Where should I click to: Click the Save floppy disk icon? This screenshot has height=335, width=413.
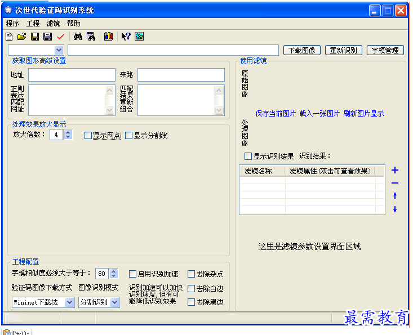click(35, 37)
